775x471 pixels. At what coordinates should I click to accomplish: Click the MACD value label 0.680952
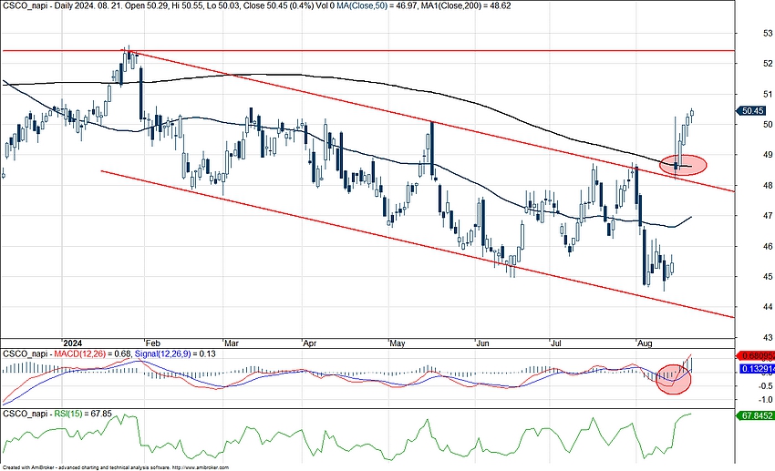pyautogui.click(x=756, y=355)
